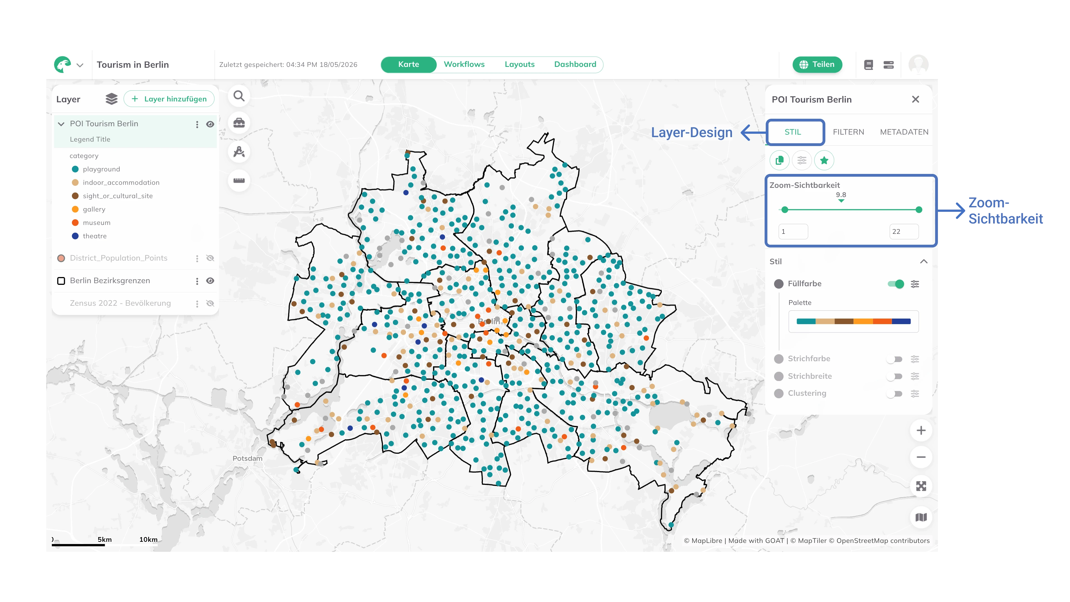Close the POI Tourism Berlin style panel
This screenshot has height=602, width=1070.
point(915,99)
